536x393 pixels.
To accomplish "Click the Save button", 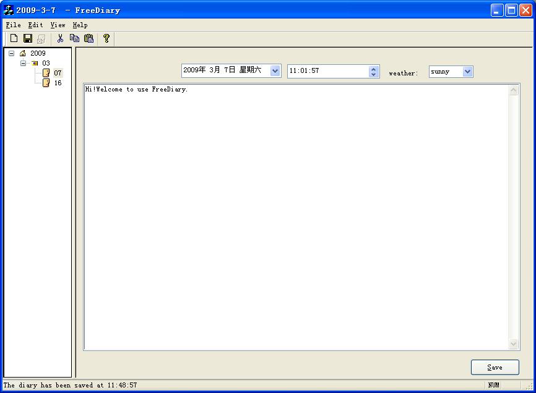I will pyautogui.click(x=495, y=367).
